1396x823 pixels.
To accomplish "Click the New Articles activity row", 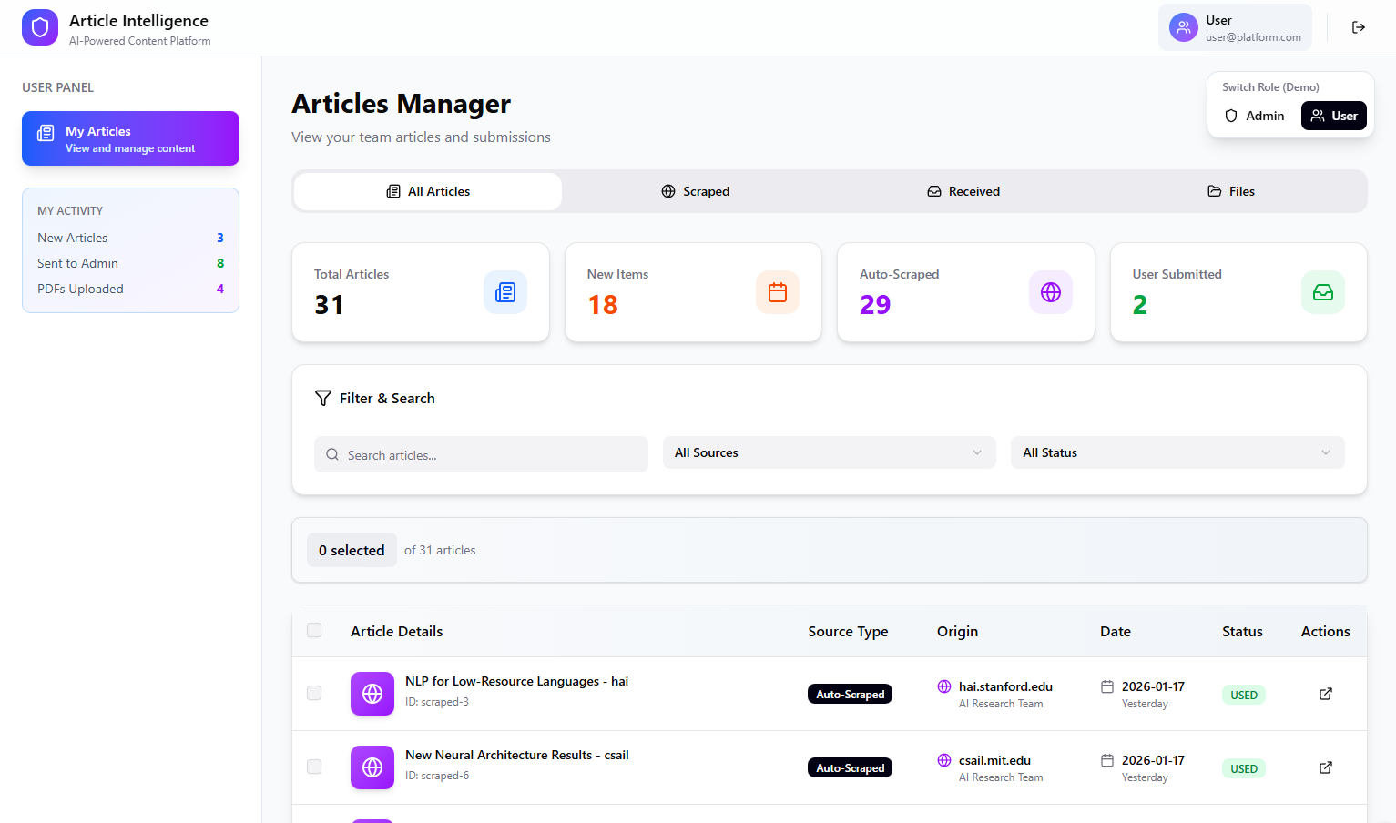I will 130,238.
